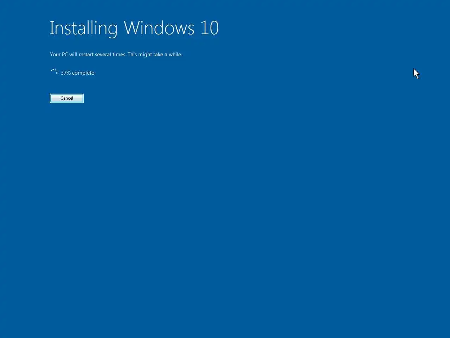This screenshot has height=338, width=450.
Task: Click the 'Installing Windows 10' heading
Action: pyautogui.click(x=134, y=28)
